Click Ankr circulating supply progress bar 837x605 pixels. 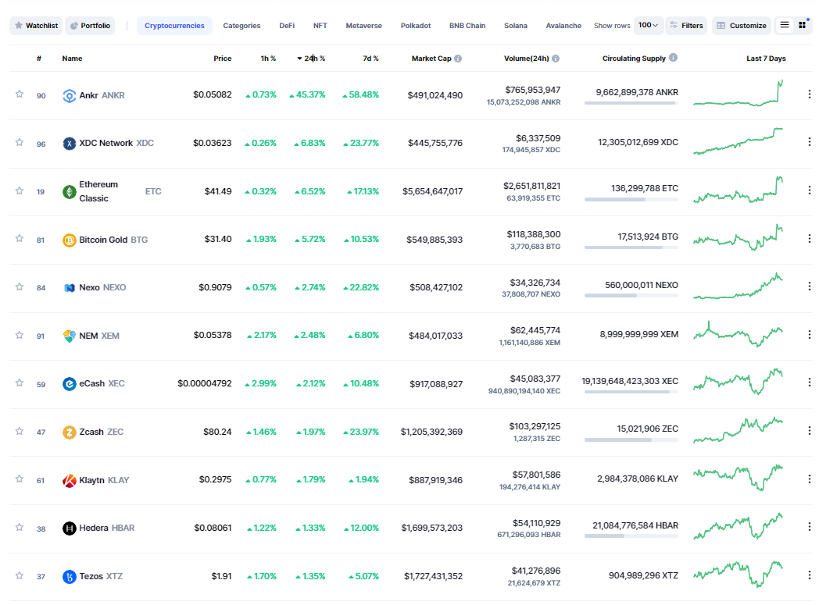631,103
